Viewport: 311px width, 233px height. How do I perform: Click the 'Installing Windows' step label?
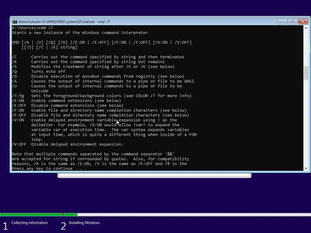pos(84,223)
